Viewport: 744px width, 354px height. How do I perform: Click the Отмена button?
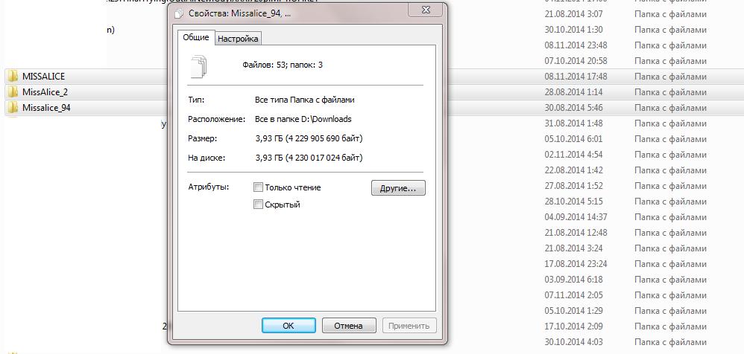click(x=348, y=326)
